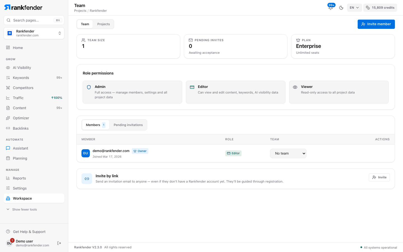This screenshot has width=403, height=252.
Task: Toggle dark mode moon icon
Action: (x=341, y=8)
